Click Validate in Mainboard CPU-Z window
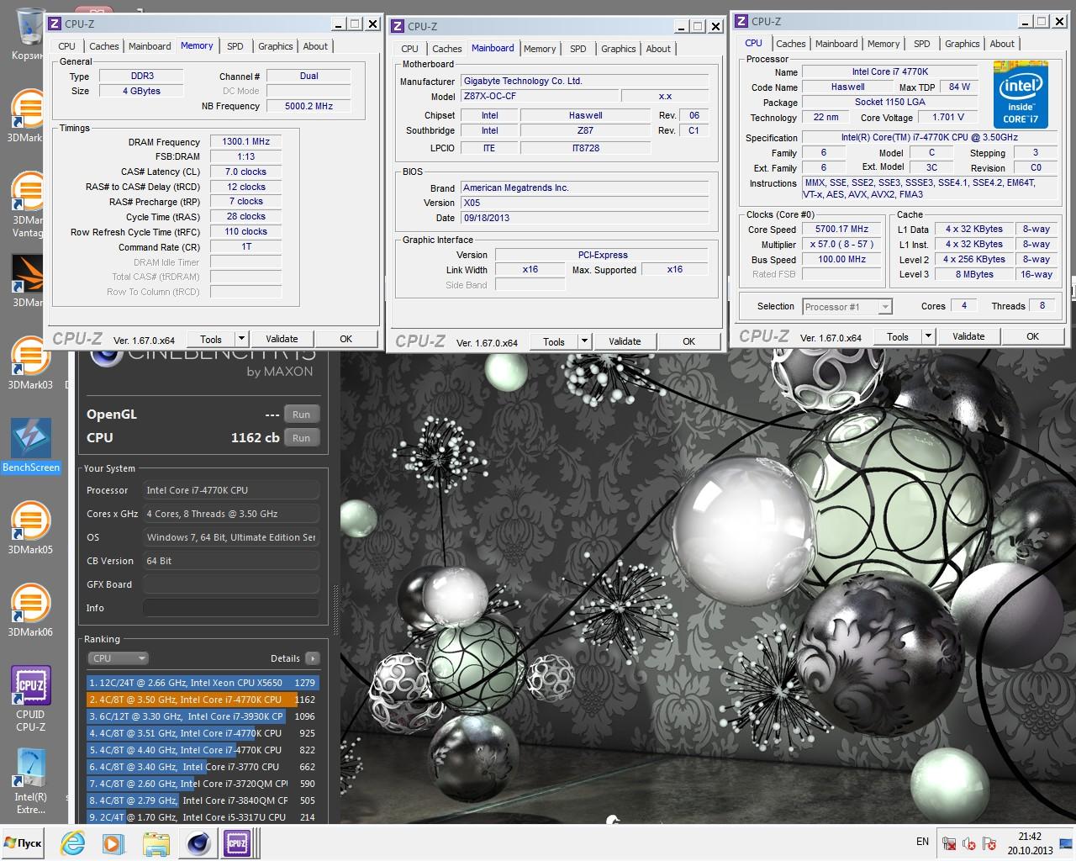The width and height of the screenshot is (1076, 861). tap(625, 341)
